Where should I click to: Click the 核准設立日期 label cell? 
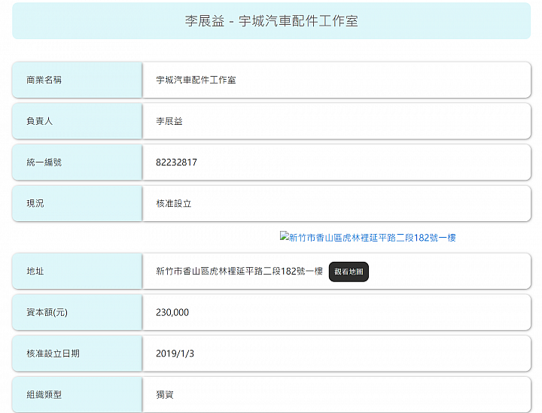pos(77,354)
